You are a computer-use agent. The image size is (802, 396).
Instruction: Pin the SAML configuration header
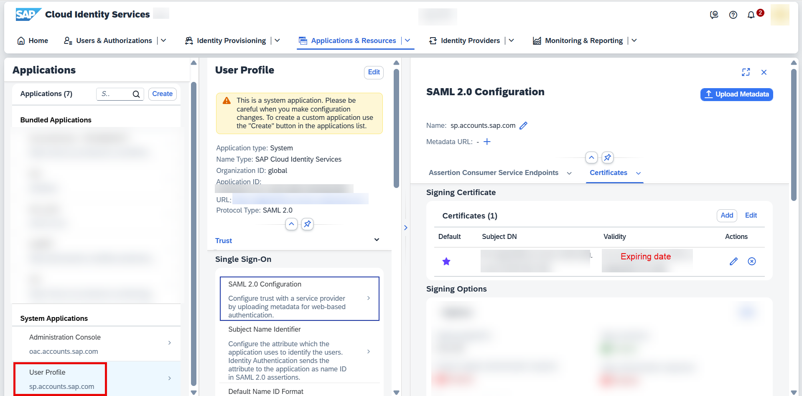coord(607,157)
